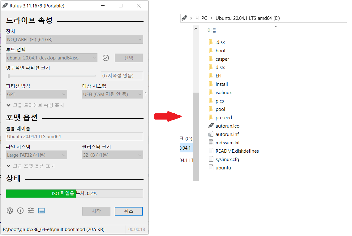Open the 32 KB cluster size dropdown
The width and height of the screenshot is (352, 236).
click(113, 155)
